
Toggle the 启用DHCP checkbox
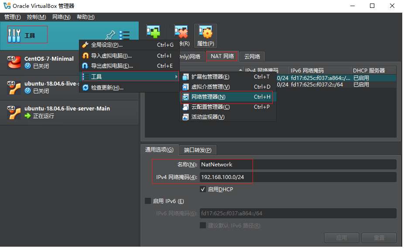tap(203, 189)
